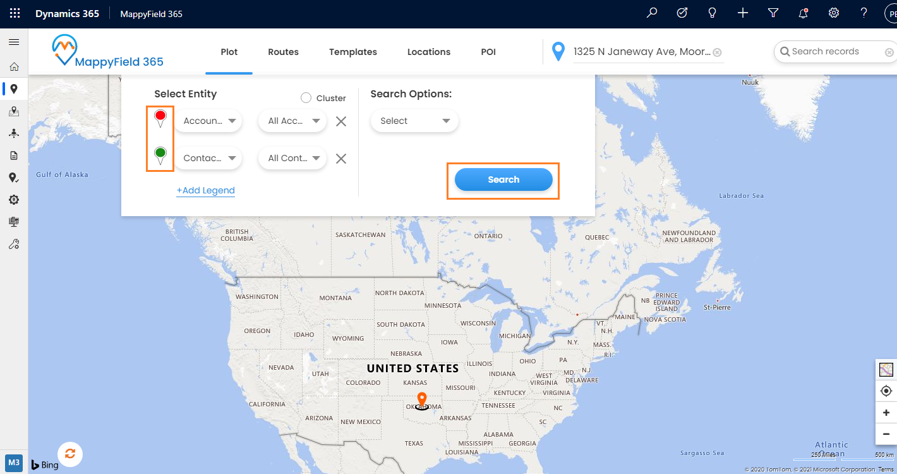Open the user location sidebar icon
The image size is (897, 474).
pos(14,133)
